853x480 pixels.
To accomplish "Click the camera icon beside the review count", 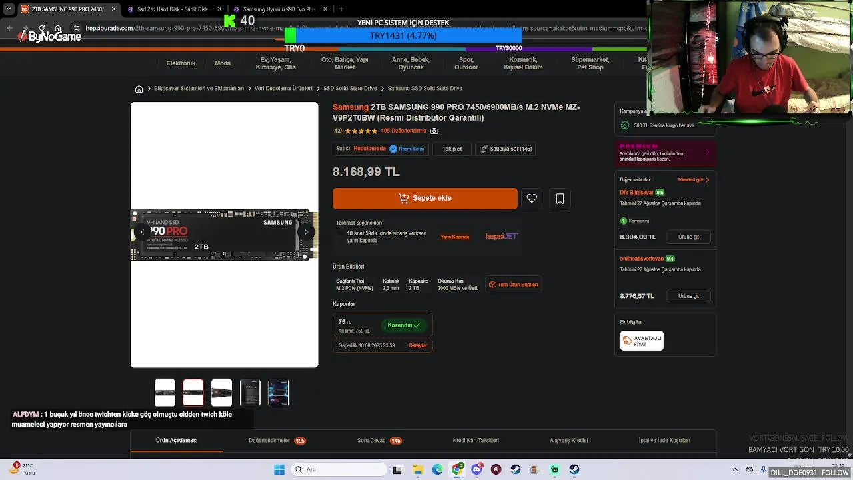I will point(434,131).
